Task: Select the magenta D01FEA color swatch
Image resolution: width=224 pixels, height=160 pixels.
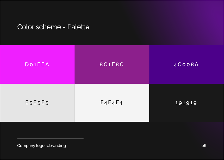Action: tap(37, 64)
